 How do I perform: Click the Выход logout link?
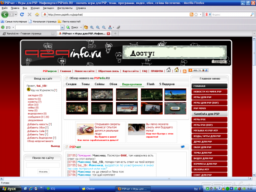point(55,146)
